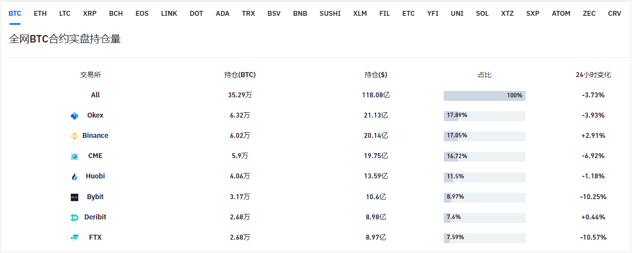Sort by 24小时变化 column header
The height and width of the screenshot is (253, 632).
(593, 75)
